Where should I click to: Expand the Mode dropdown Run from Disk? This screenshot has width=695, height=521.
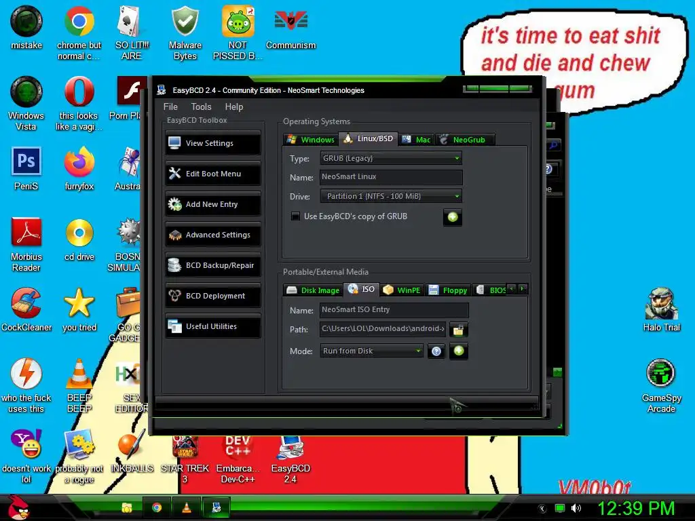pyautogui.click(x=371, y=351)
